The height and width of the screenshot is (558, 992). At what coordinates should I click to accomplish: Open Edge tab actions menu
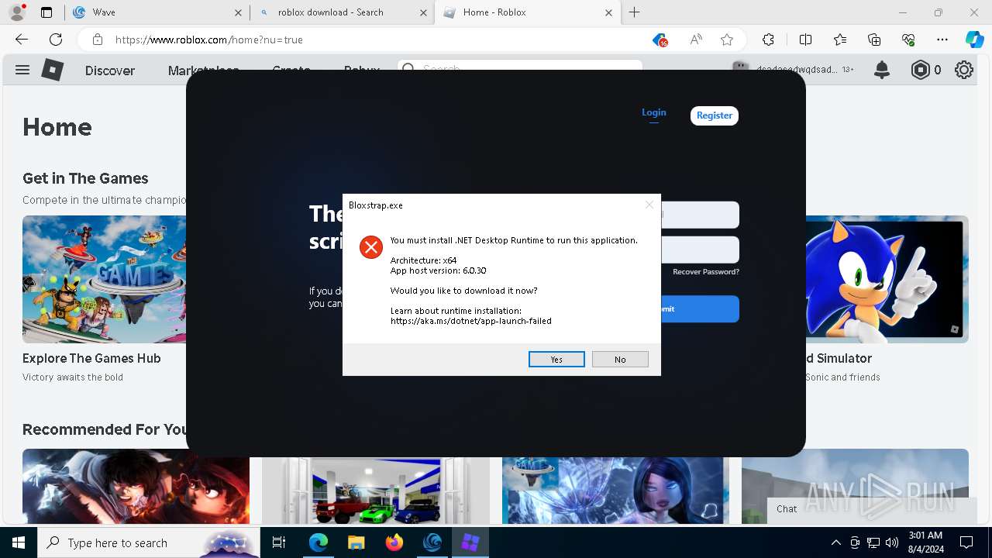pyautogui.click(x=46, y=12)
